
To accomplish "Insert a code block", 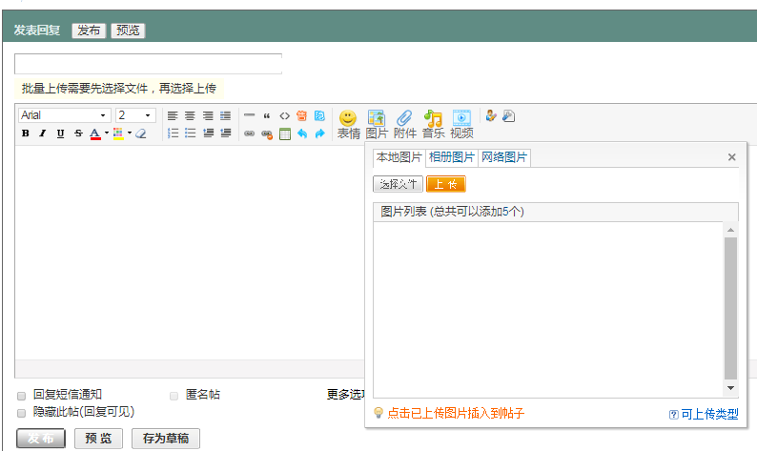I will click(x=284, y=116).
